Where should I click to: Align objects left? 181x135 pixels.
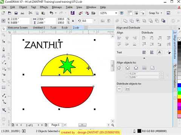119,38
